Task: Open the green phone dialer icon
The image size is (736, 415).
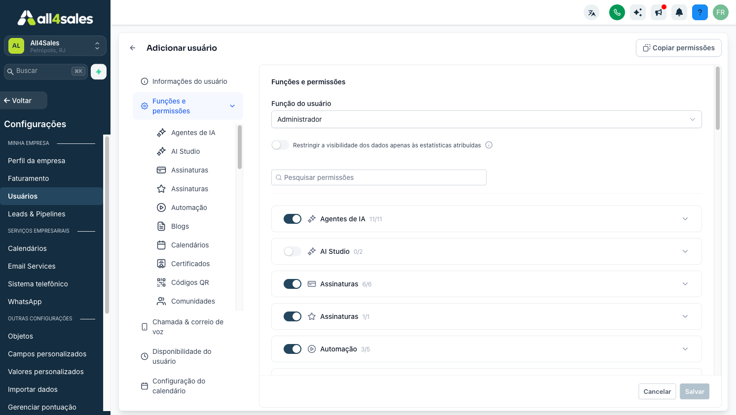Action: (x=617, y=12)
